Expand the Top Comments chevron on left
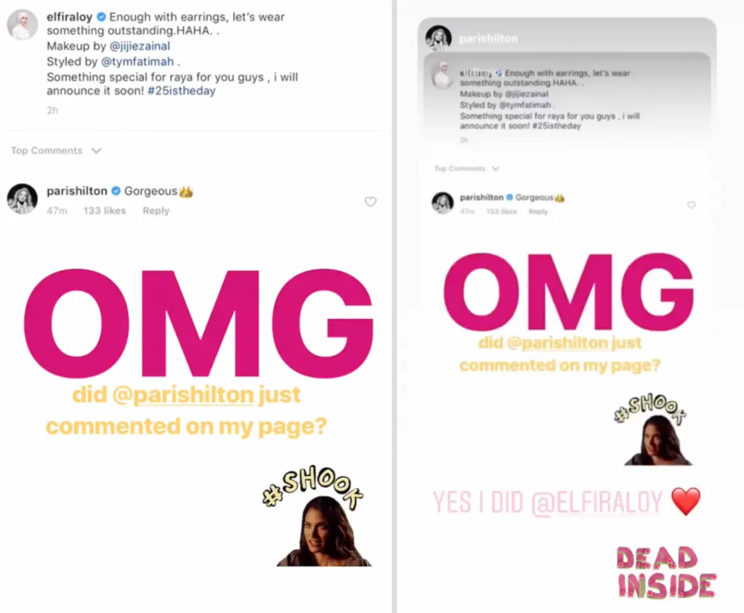Viewport: 744px width, 613px height. click(97, 151)
